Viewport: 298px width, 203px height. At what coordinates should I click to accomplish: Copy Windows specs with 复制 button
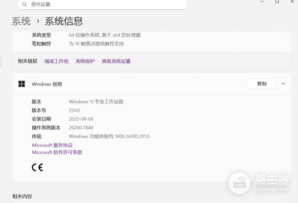click(262, 84)
